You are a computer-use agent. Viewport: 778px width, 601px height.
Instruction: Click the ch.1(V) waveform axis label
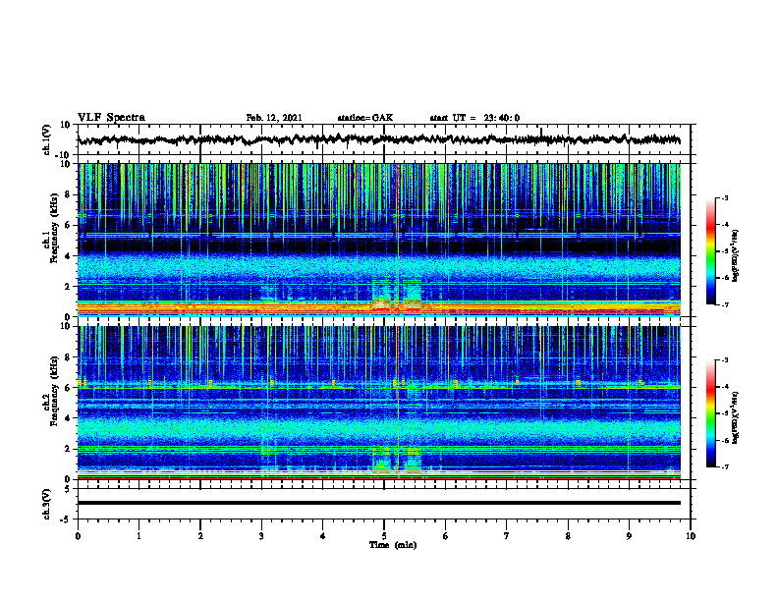pos(47,139)
